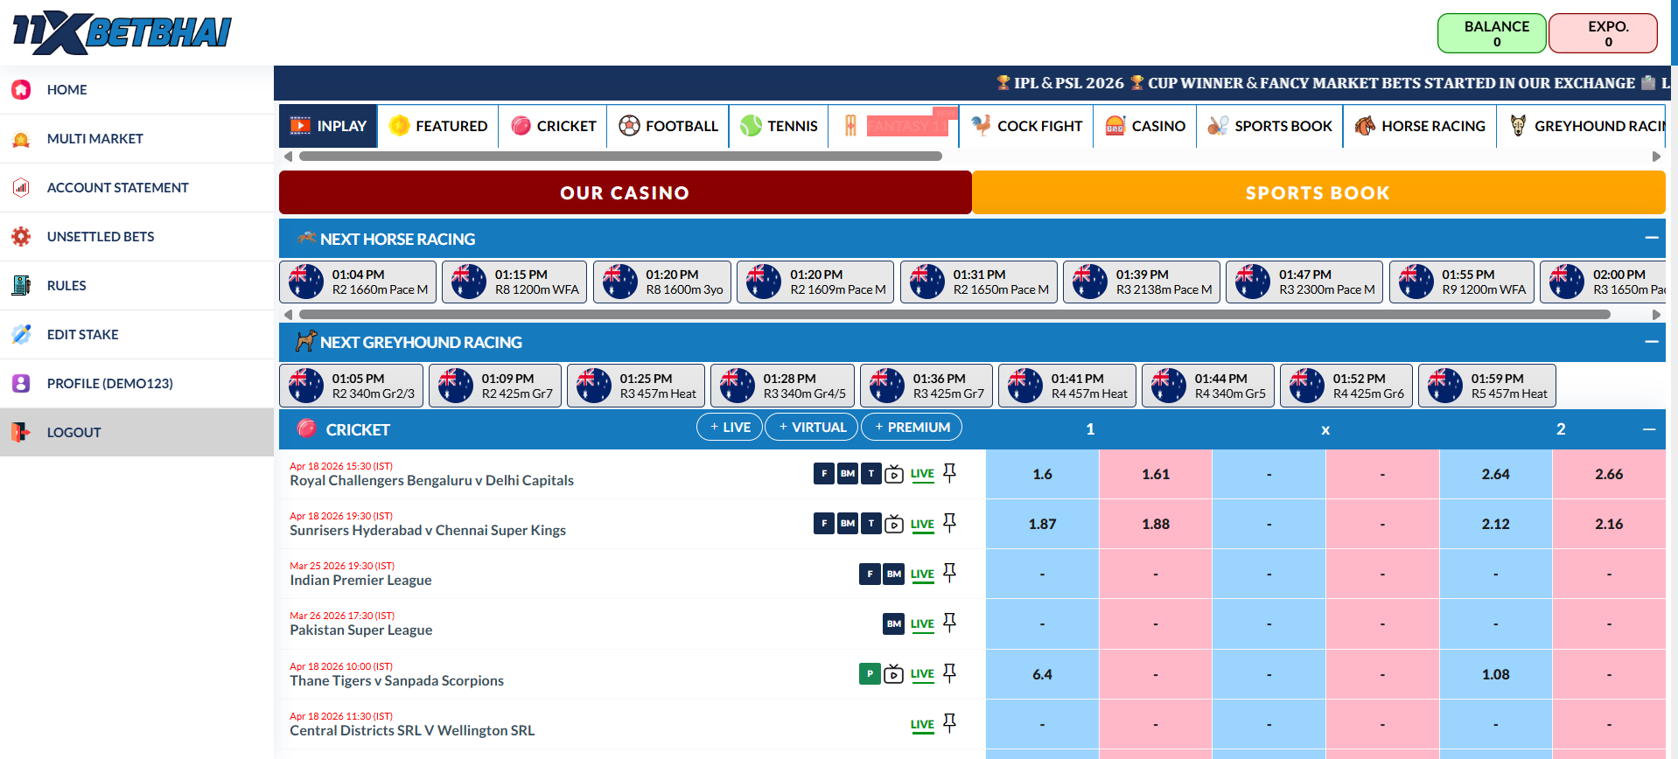Screen dimensions: 1678x759
Task: Toggle the LIVE cricket filter
Action: click(730, 428)
